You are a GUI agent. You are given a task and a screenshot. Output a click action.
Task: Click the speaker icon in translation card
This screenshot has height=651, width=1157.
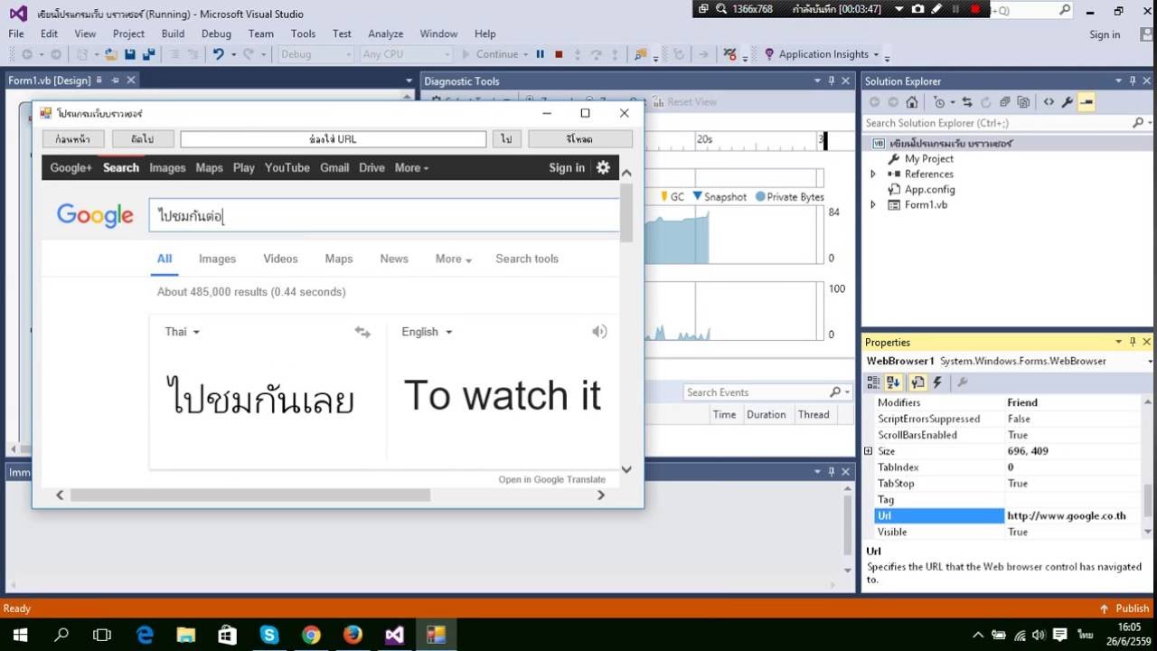coord(599,332)
